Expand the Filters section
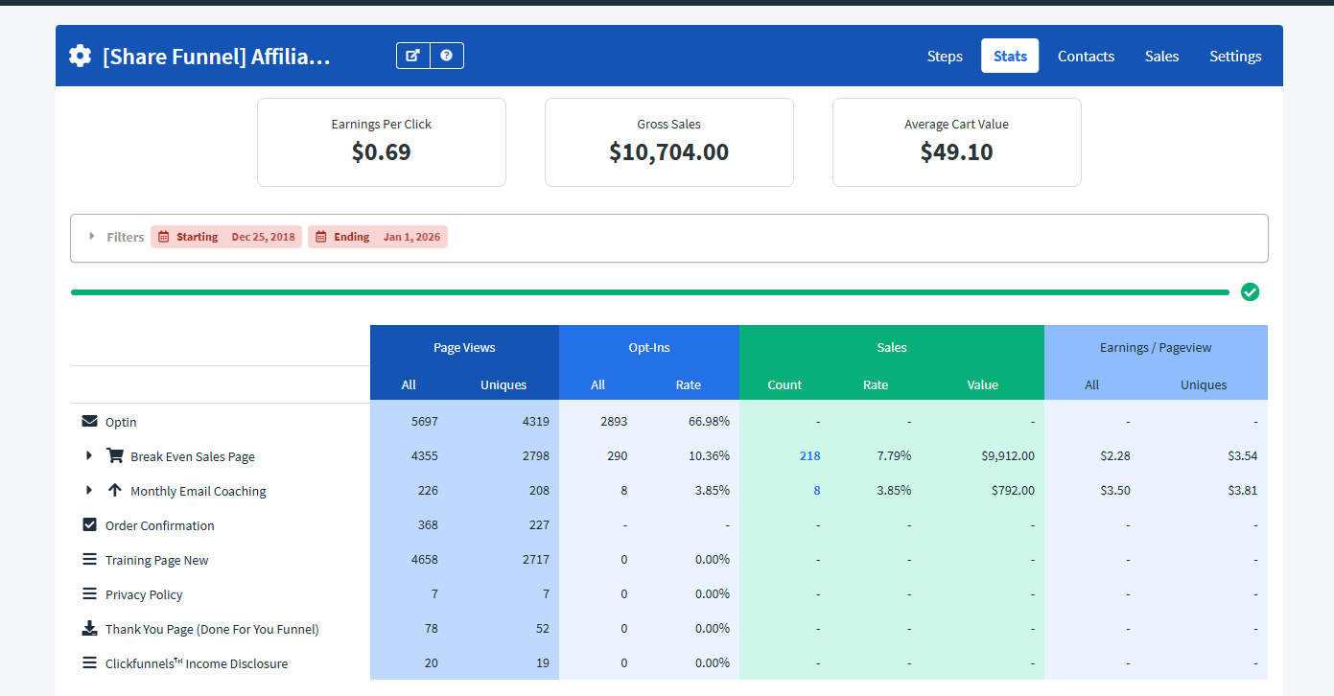This screenshot has width=1334, height=696. coord(92,236)
